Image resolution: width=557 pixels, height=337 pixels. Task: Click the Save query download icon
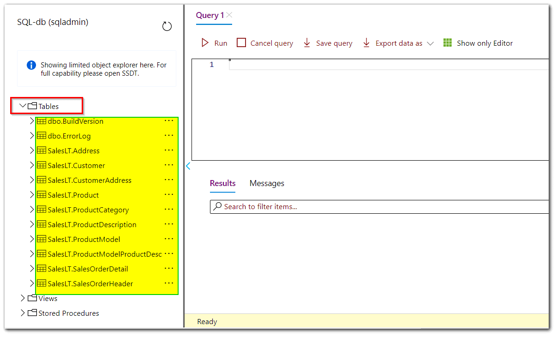tap(307, 42)
